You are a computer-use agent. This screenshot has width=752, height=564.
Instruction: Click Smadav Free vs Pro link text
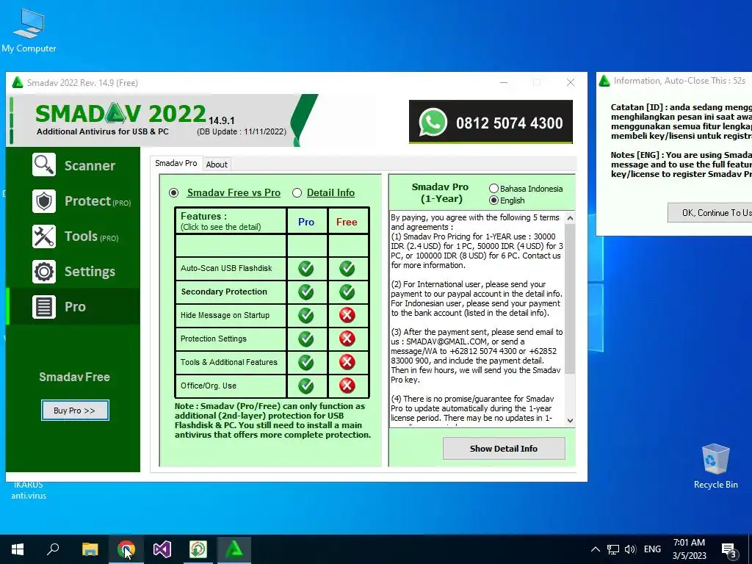pyautogui.click(x=234, y=193)
